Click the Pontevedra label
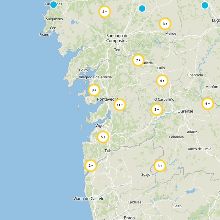The image size is (220, 220). point(108,99)
